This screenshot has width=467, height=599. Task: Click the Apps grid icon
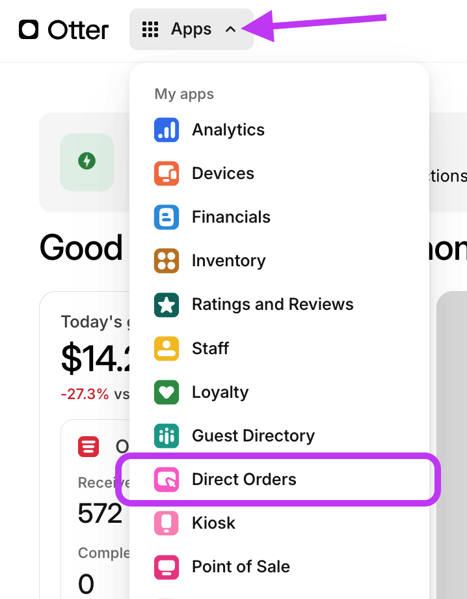tap(150, 29)
